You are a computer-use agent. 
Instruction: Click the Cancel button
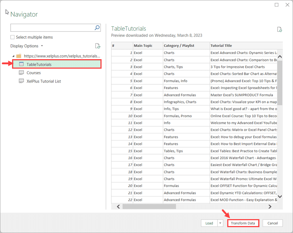pyautogui.click(x=273, y=223)
